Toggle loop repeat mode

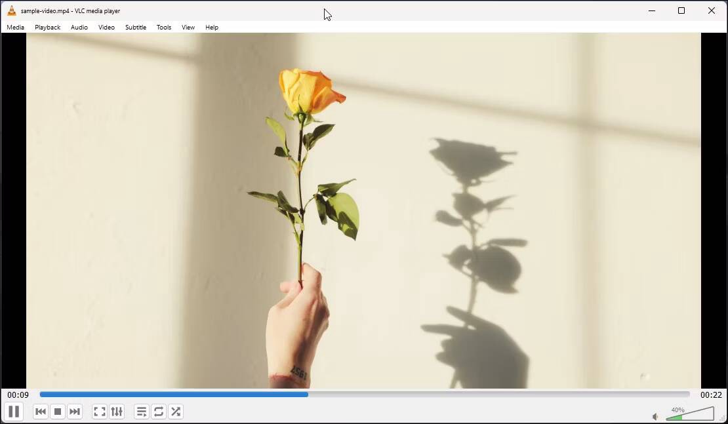(x=159, y=412)
